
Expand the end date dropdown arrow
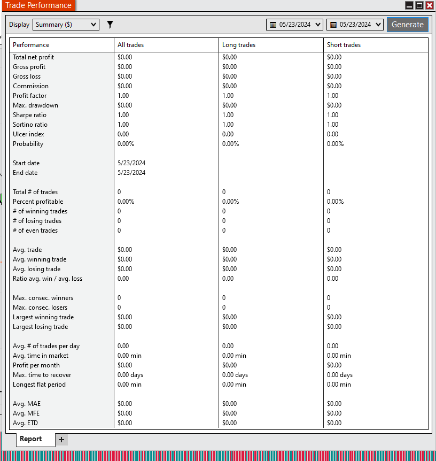[378, 25]
